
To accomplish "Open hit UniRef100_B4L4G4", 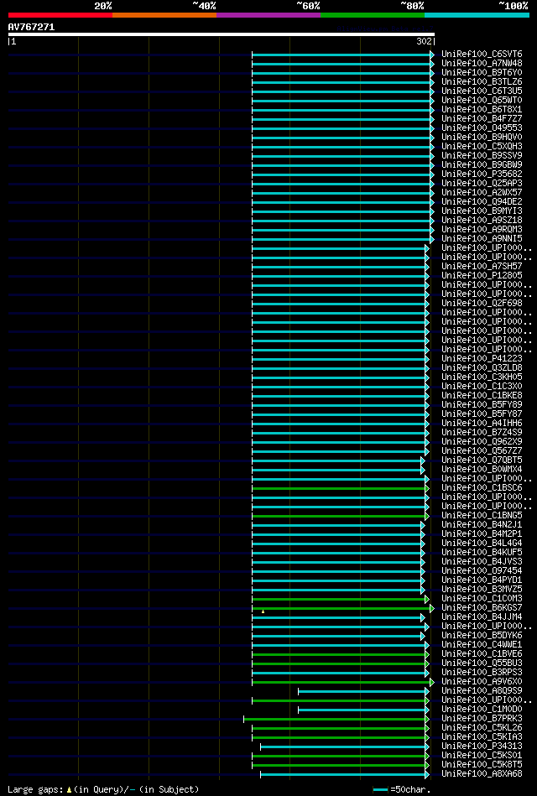I will pos(482,544).
